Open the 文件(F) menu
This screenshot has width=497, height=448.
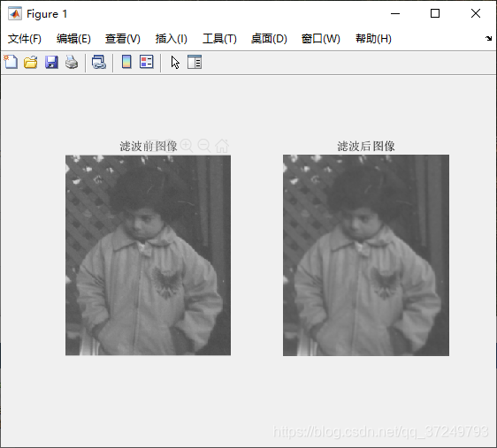pos(25,39)
